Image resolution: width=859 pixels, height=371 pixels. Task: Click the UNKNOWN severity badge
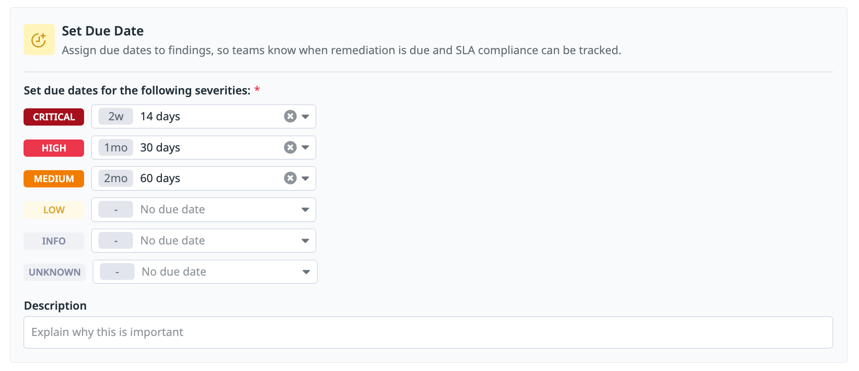click(54, 272)
